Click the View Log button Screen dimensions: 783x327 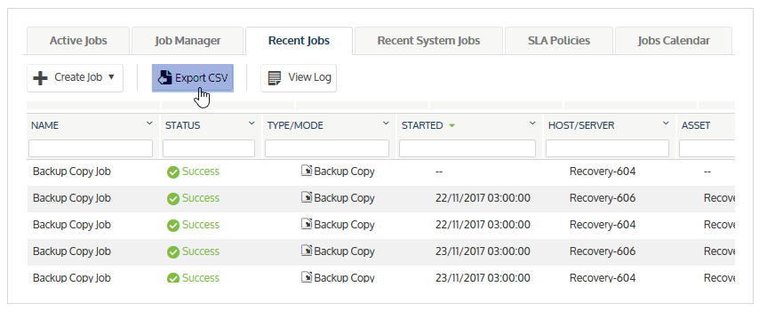299,78
